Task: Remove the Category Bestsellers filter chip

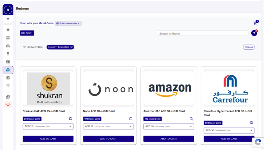Action: click(x=71, y=47)
